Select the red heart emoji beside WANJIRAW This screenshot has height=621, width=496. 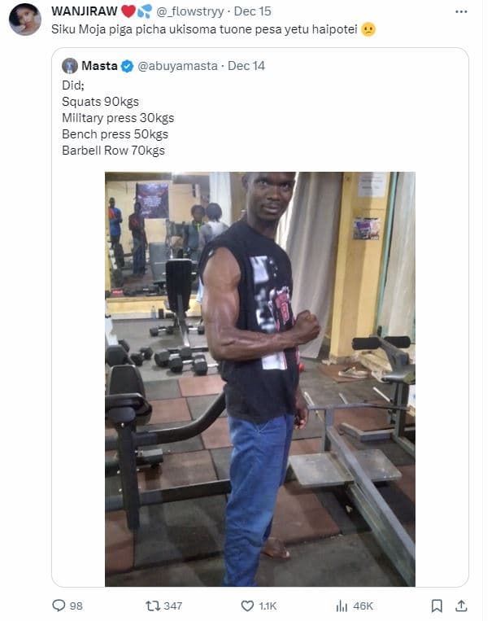[128, 11]
